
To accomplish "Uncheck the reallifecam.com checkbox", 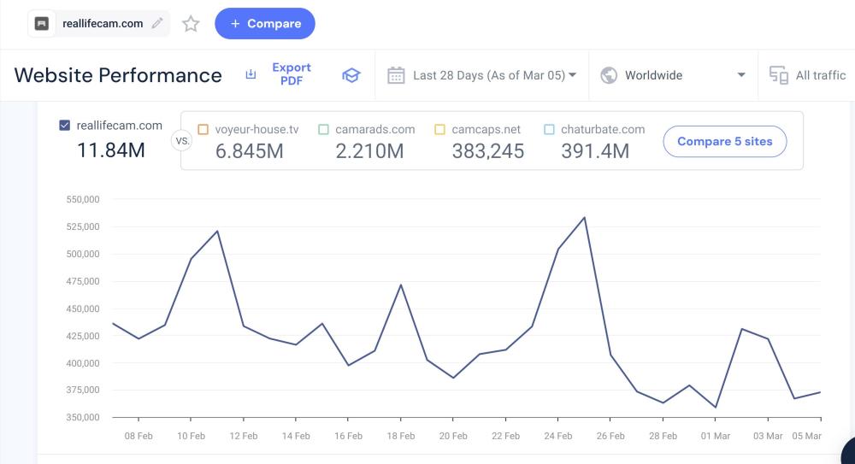I will [x=65, y=126].
